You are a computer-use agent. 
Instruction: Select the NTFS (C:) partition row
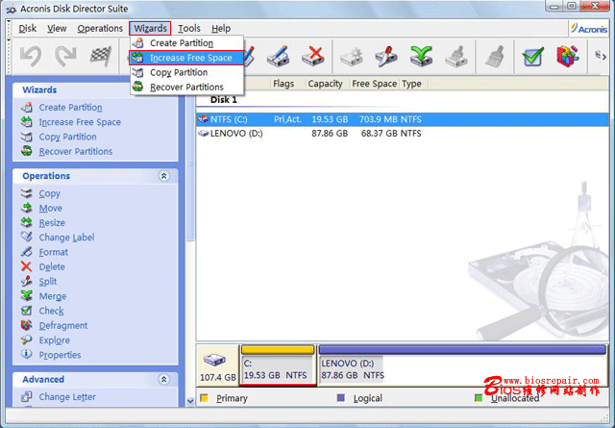click(403, 119)
